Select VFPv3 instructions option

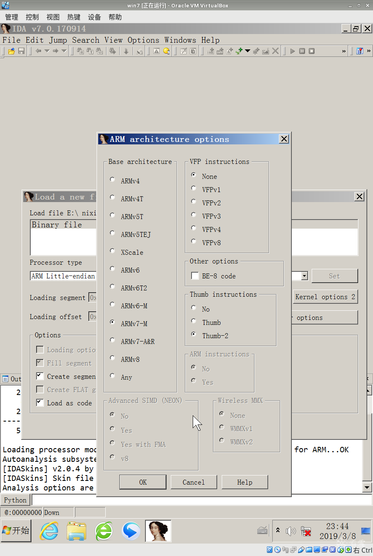194,215
